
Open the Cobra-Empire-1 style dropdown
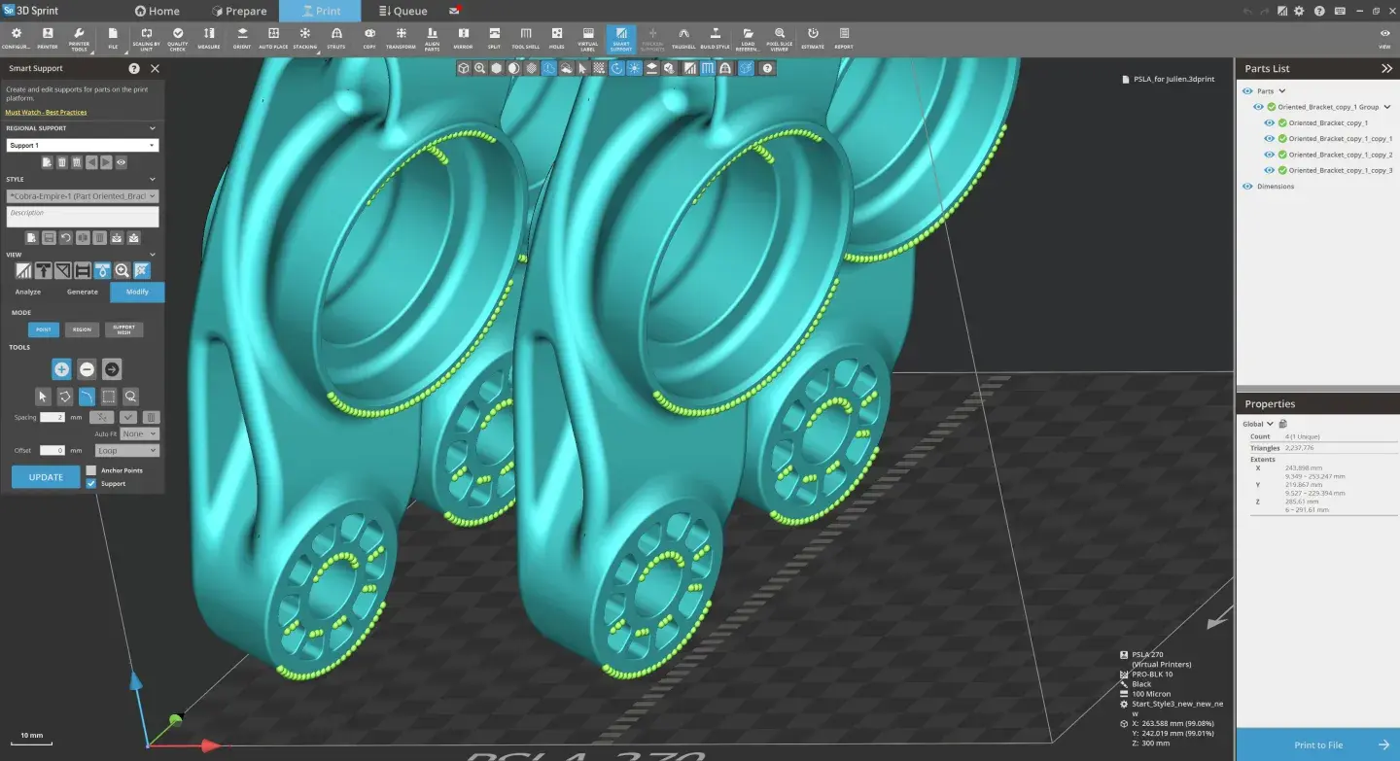[x=83, y=196]
